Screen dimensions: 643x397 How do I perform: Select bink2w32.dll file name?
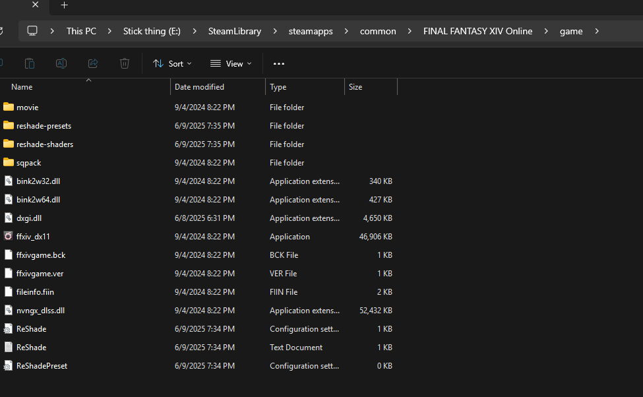tap(38, 181)
